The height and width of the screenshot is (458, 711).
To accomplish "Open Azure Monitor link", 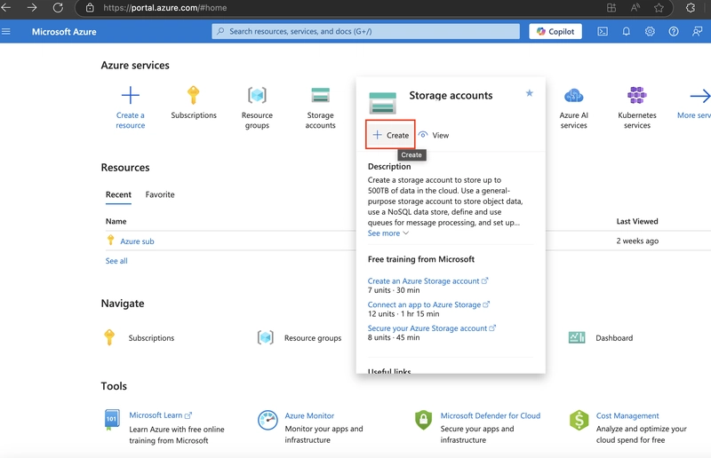I will click(309, 415).
